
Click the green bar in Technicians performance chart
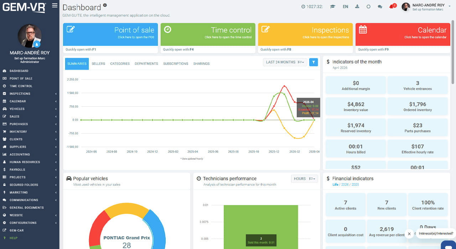pos(261,227)
